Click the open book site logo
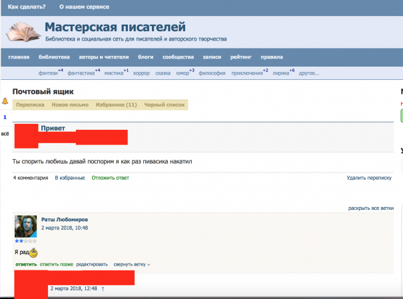Screen dimensions: 403x299 point(23,32)
